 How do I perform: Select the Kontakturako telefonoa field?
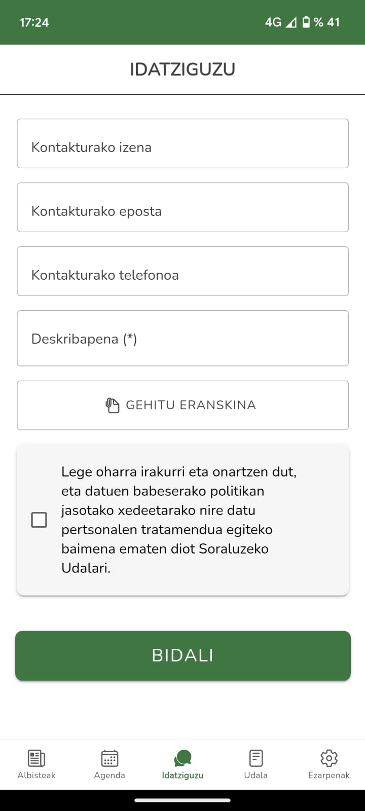coord(182,271)
